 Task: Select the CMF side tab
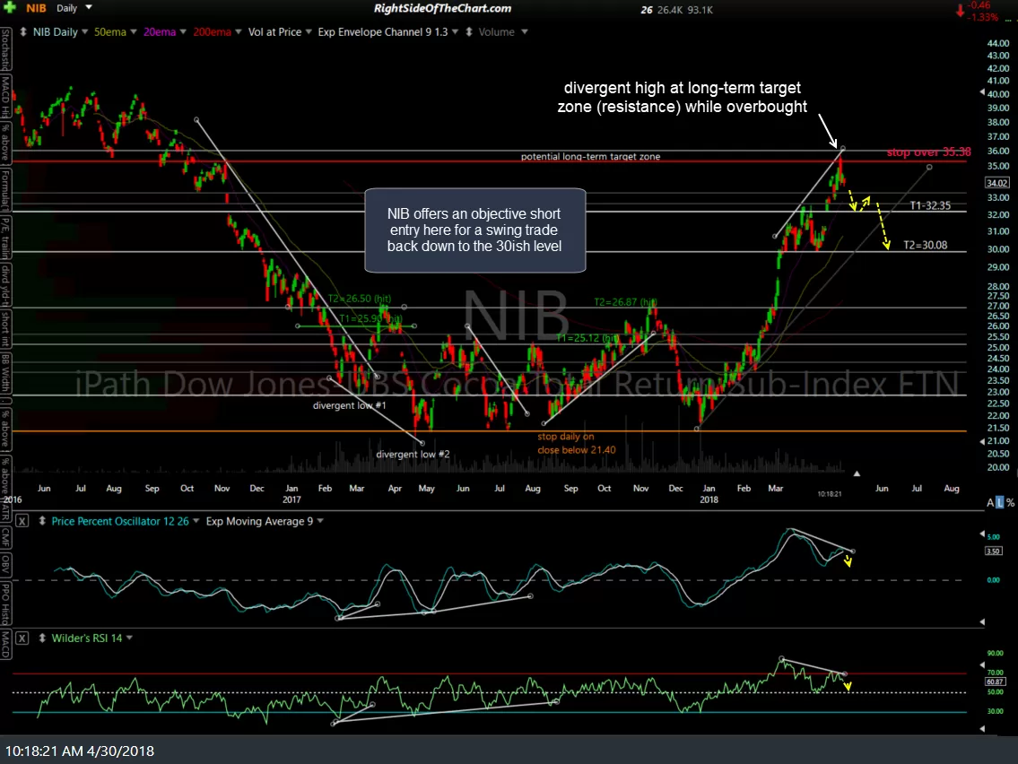point(5,536)
